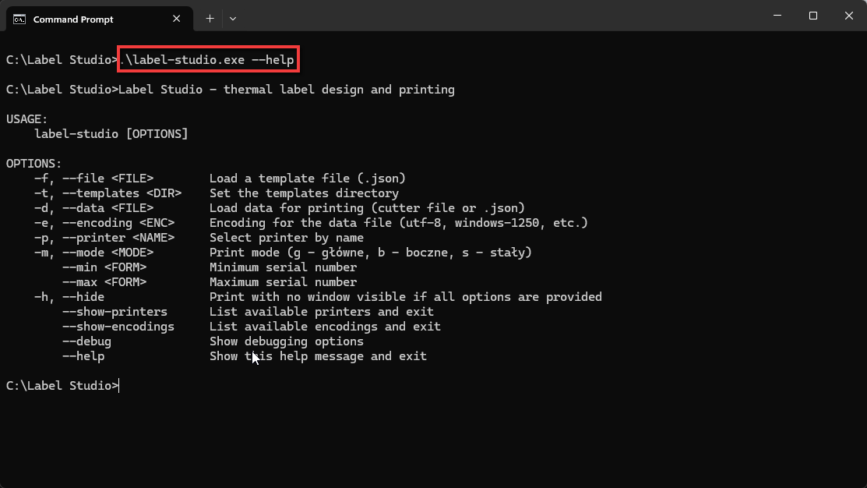Close the Command Prompt tab
The width and height of the screenshot is (867, 488).
176,19
